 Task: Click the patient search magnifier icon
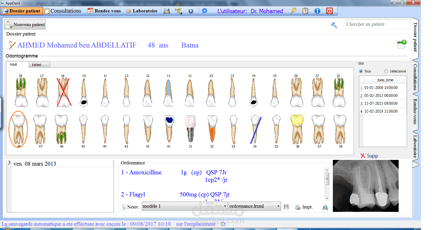click(x=334, y=25)
